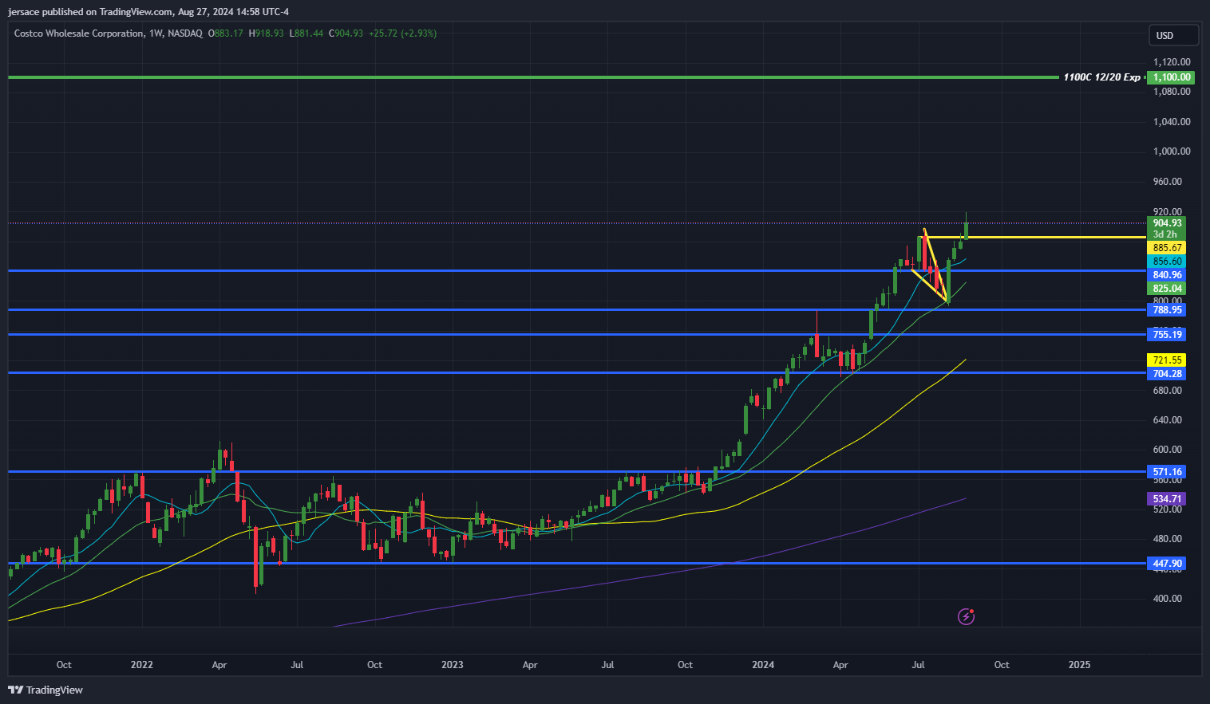Screen dimensions: 1210x704
Task: Click 520.00 on the price axis
Action: (1167, 509)
